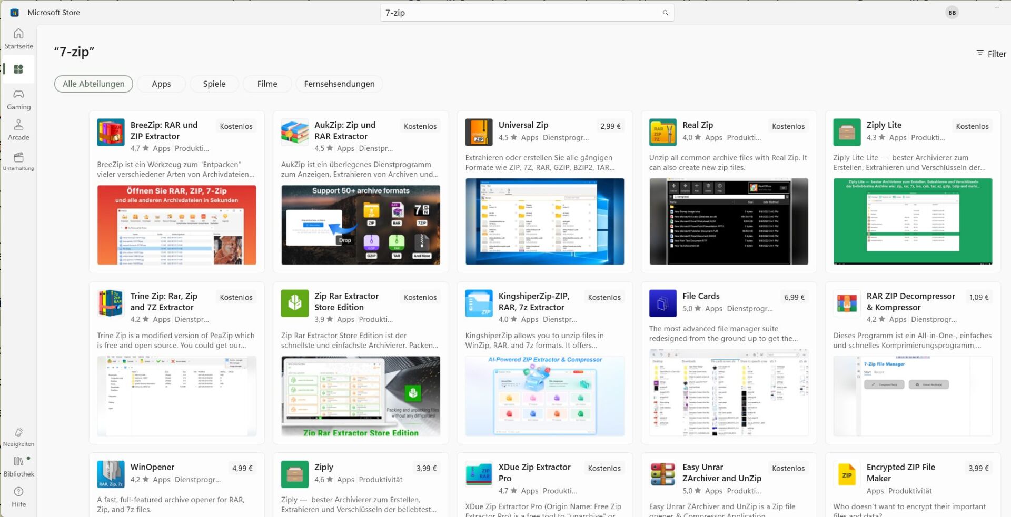The image size is (1011, 517).
Task: Open the XDue Zip Extractor Pro title
Action: 534,473
